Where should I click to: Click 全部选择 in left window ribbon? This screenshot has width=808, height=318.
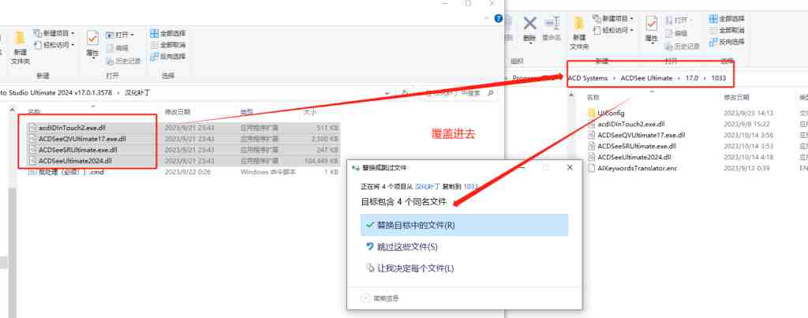tap(168, 33)
